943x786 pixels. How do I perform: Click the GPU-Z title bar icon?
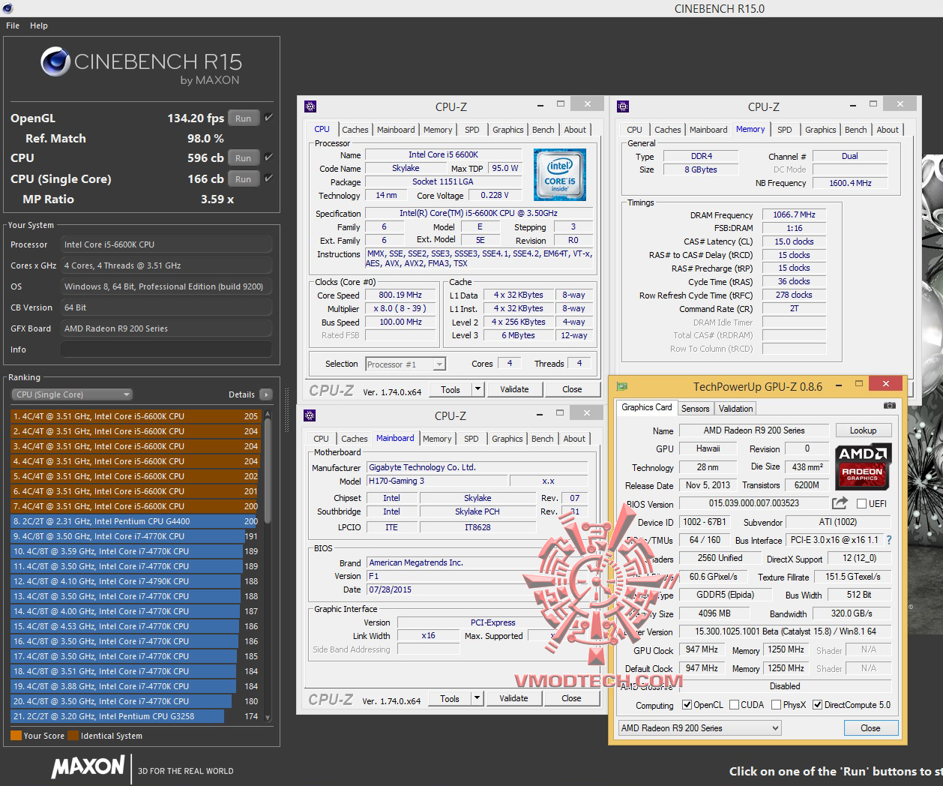(x=621, y=386)
